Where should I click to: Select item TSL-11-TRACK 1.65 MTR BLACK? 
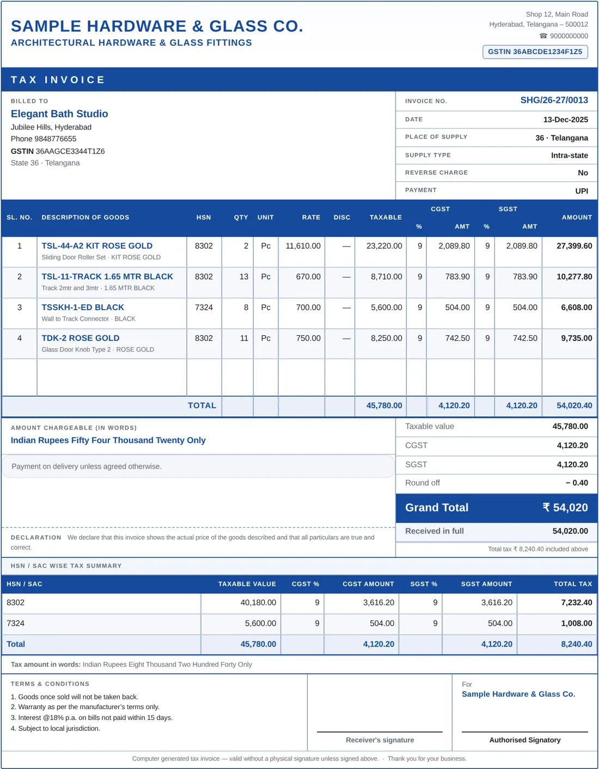pyautogui.click(x=107, y=276)
